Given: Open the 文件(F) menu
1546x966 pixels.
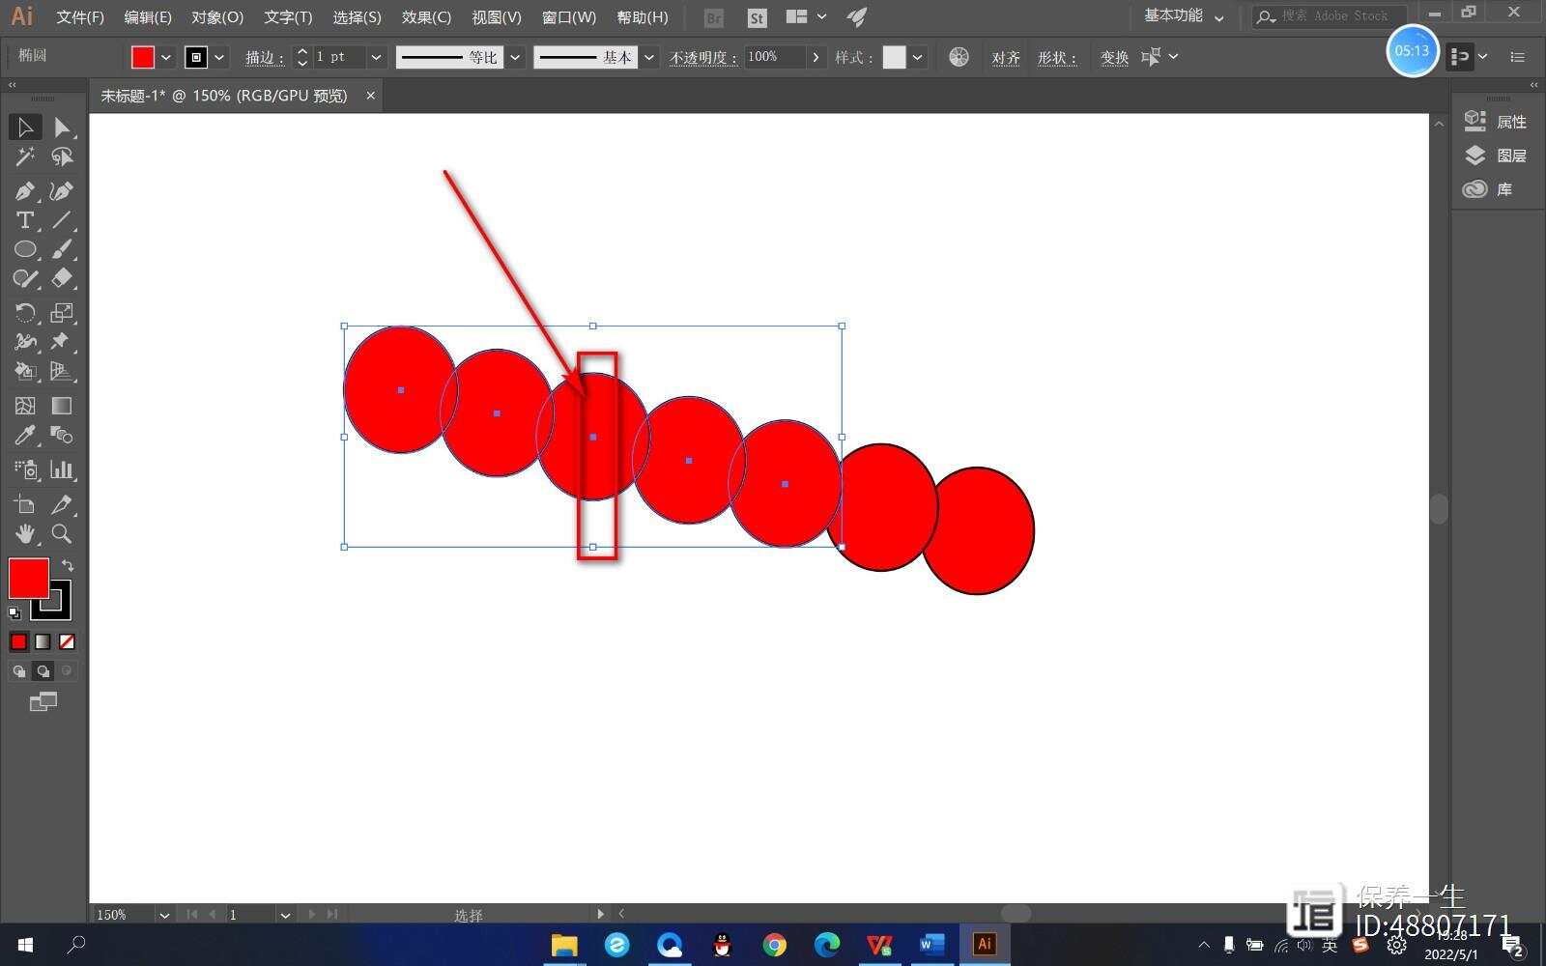Looking at the screenshot, I should [x=80, y=17].
